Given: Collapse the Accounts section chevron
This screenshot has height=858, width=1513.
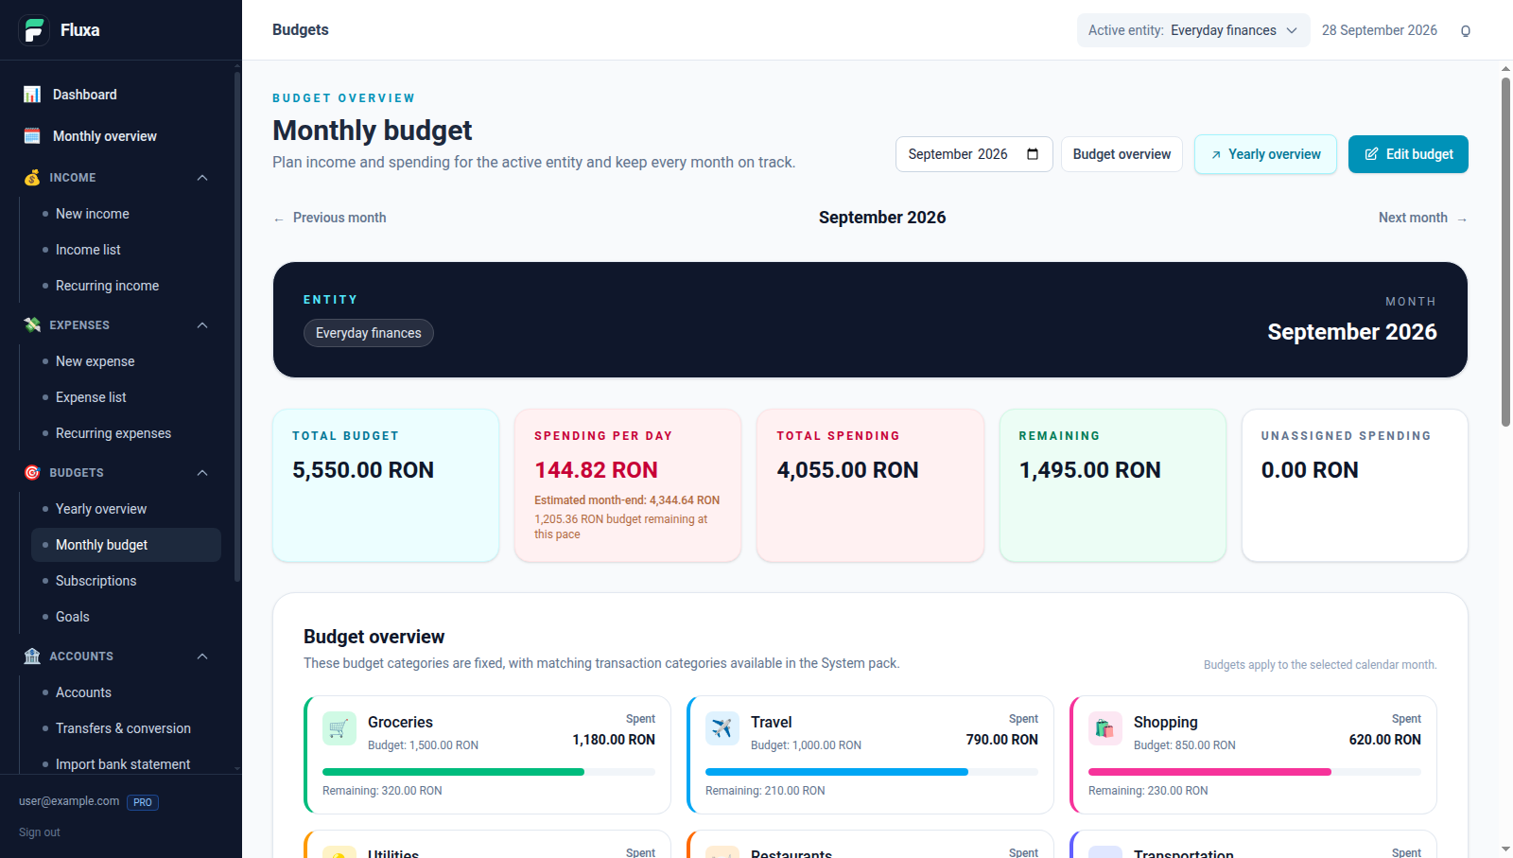Looking at the screenshot, I should [202, 657].
